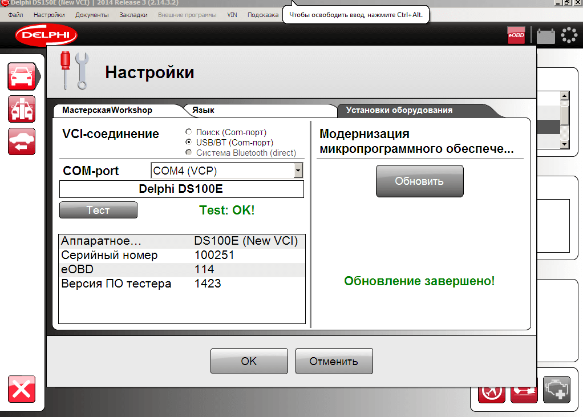Viewport: 583px width, 417px height.
Task: Click the Delphi DS100E device field
Action: click(181, 189)
